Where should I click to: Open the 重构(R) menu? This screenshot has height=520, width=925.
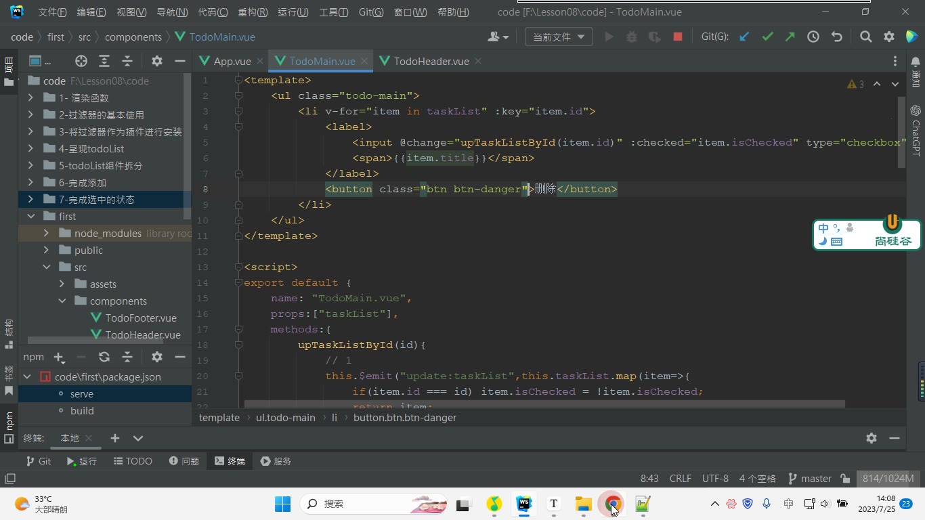pos(253,12)
